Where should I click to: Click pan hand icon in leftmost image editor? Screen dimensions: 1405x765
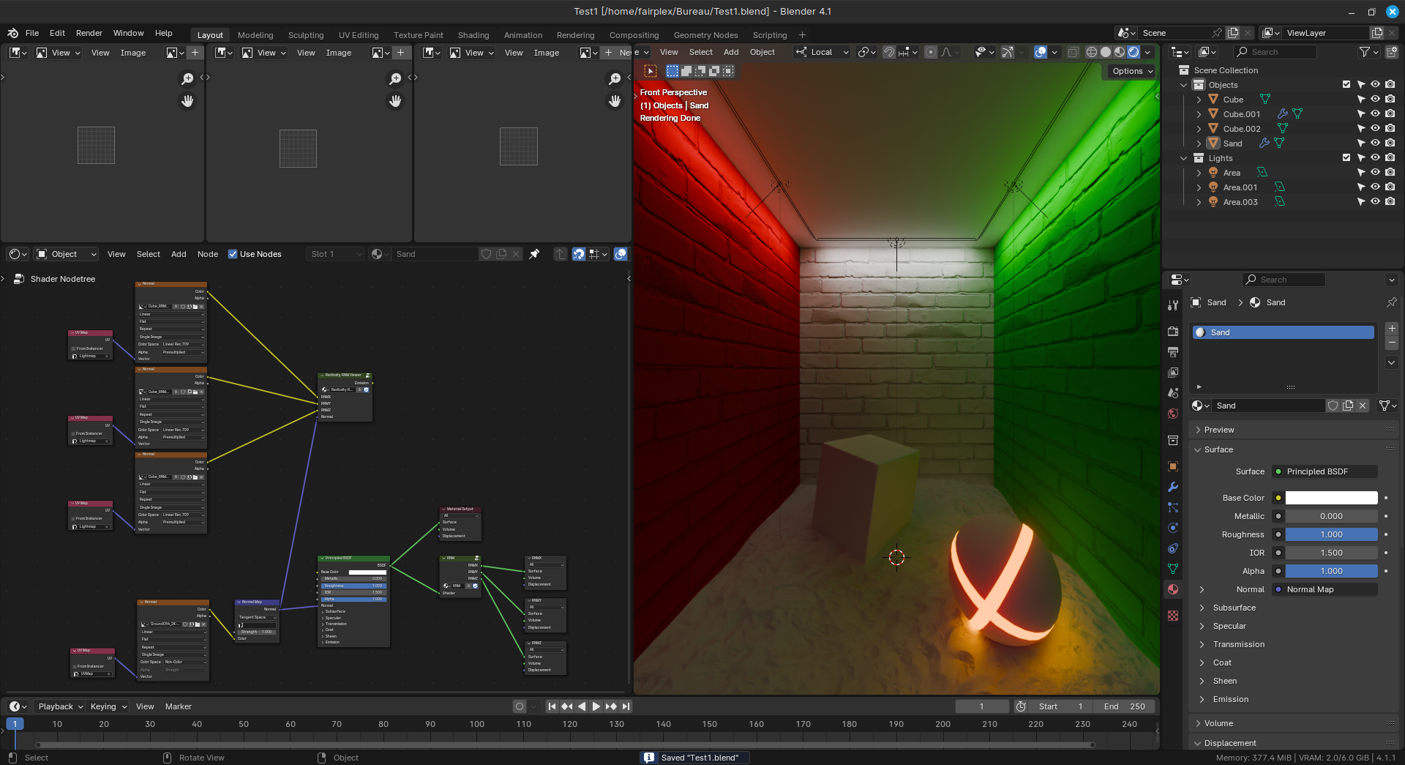tap(187, 101)
